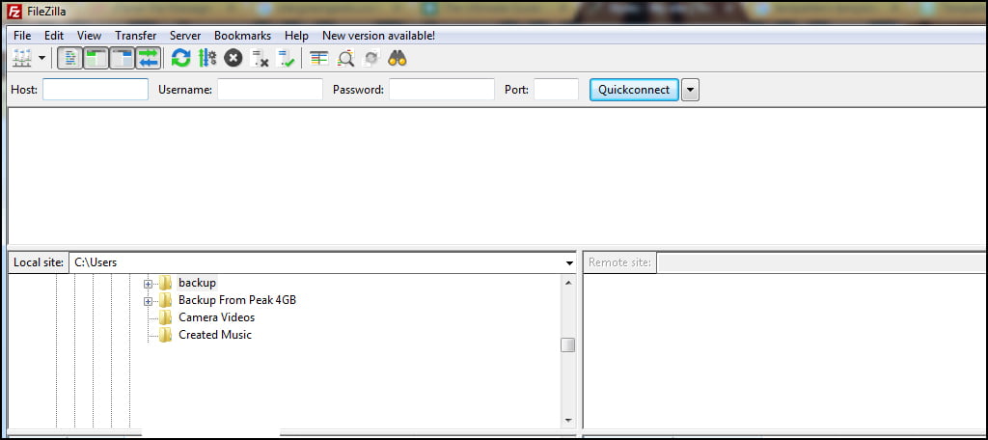Toggle processing of the transfer queue
The width and height of the screenshot is (988, 440).
207,59
